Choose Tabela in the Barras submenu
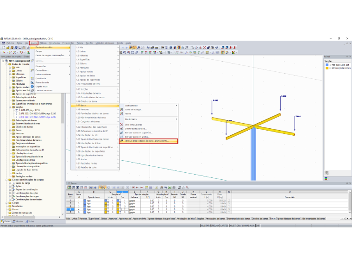This screenshot has width=352, height=264. click(149, 114)
